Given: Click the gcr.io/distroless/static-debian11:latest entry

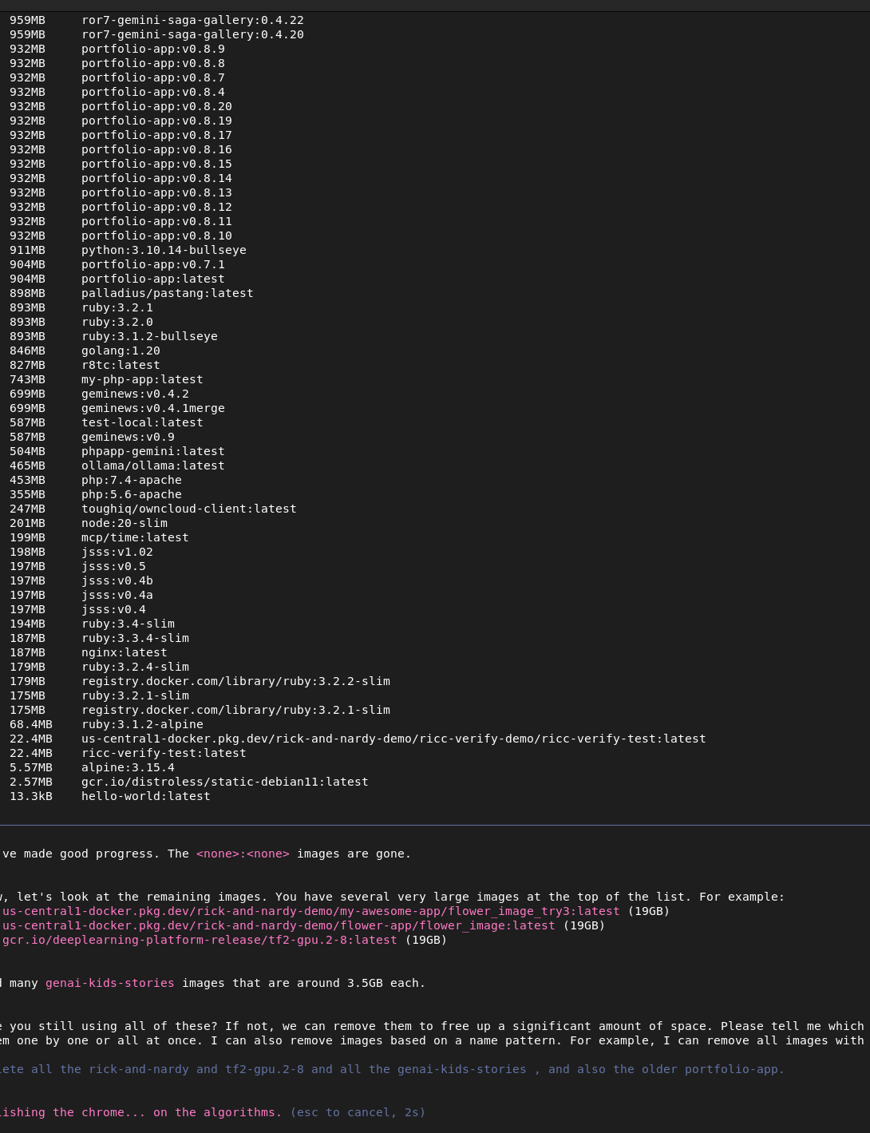Looking at the screenshot, I should [224, 782].
